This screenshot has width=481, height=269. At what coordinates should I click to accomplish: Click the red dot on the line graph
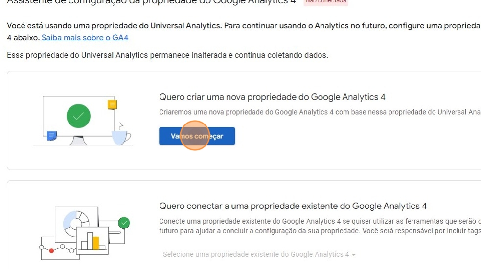pos(52,250)
